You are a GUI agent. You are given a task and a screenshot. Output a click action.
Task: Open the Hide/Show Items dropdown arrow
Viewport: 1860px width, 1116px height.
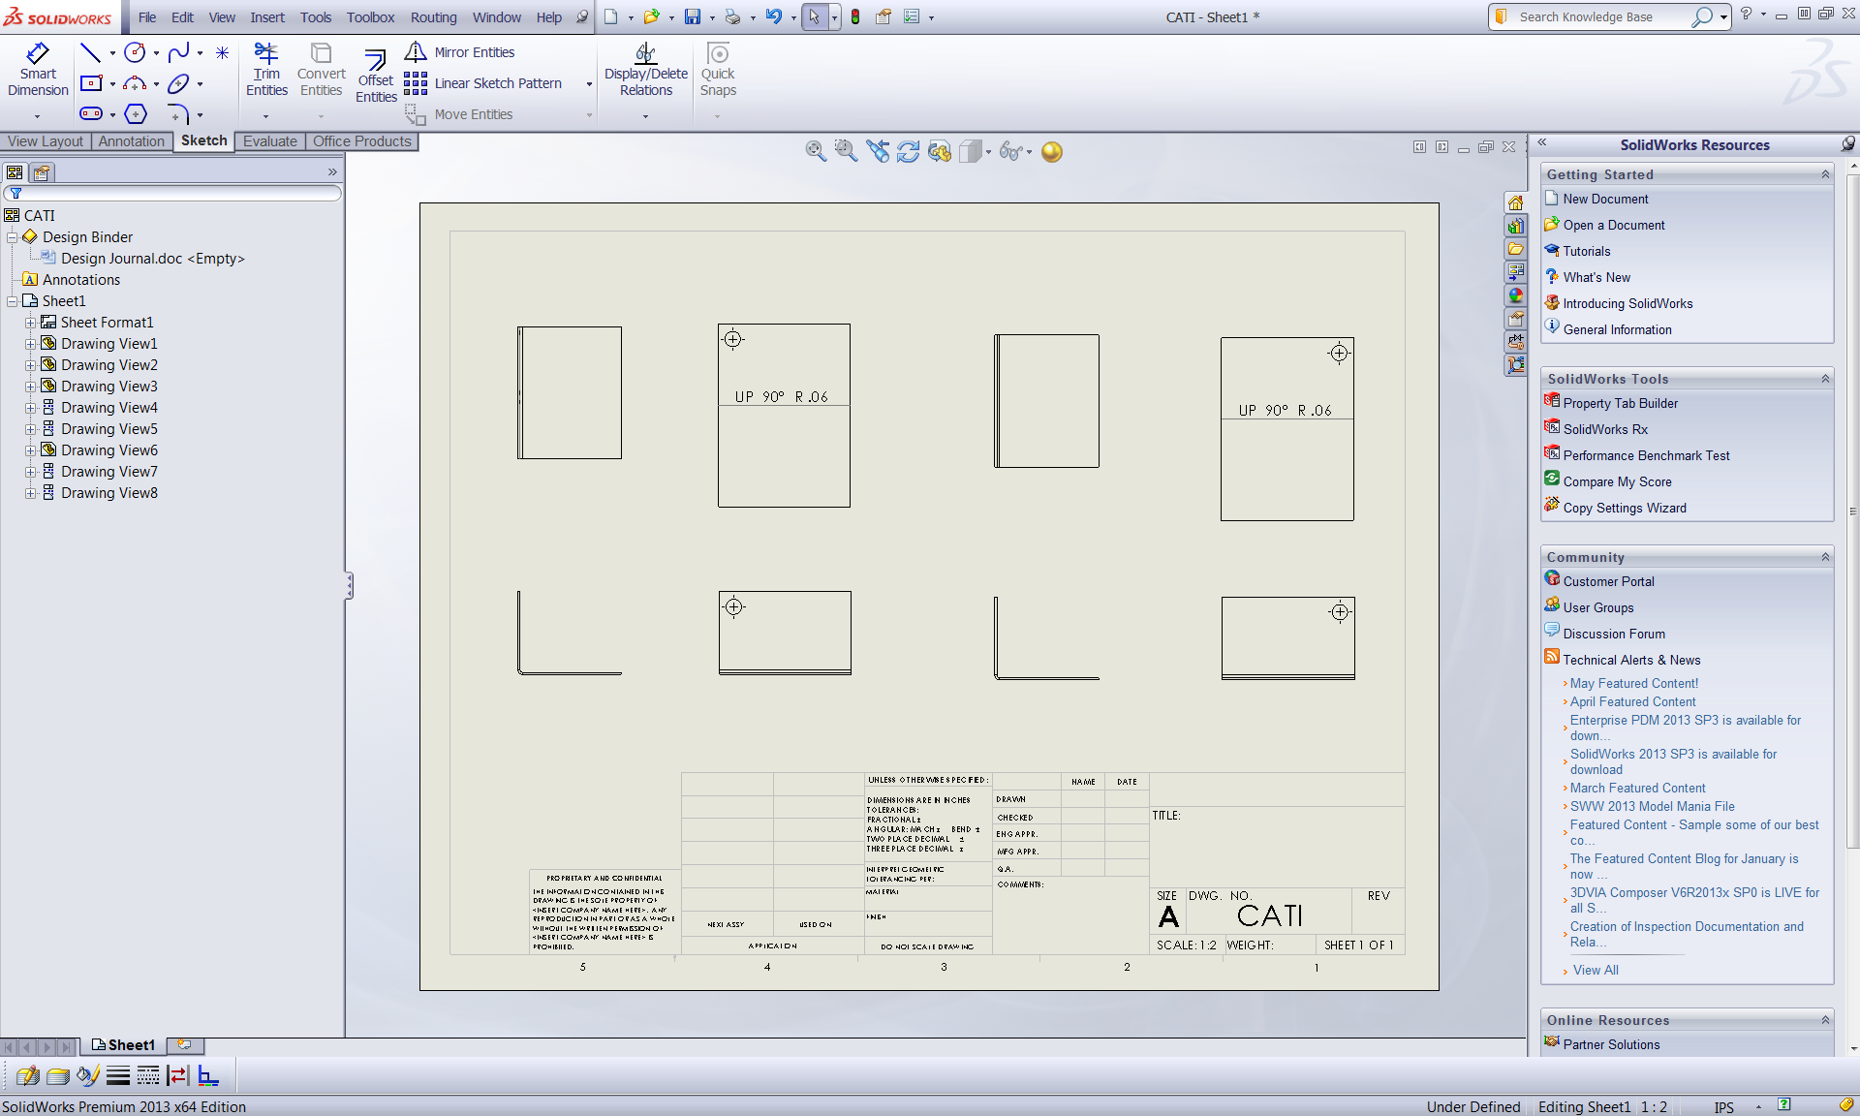point(1029,152)
